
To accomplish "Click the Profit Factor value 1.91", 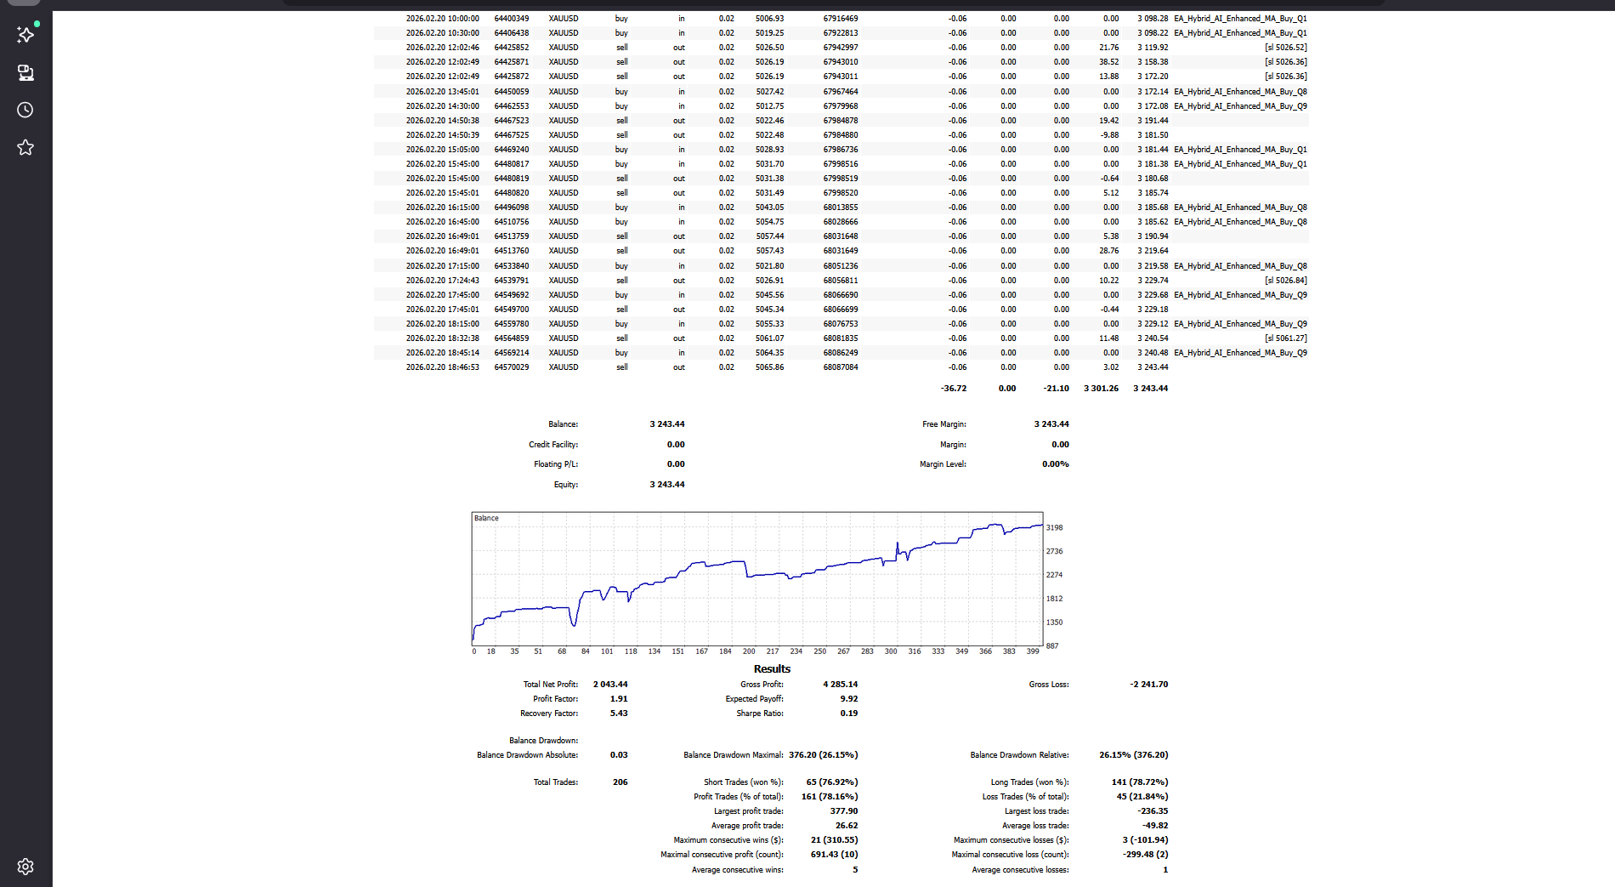I will pyautogui.click(x=619, y=699).
